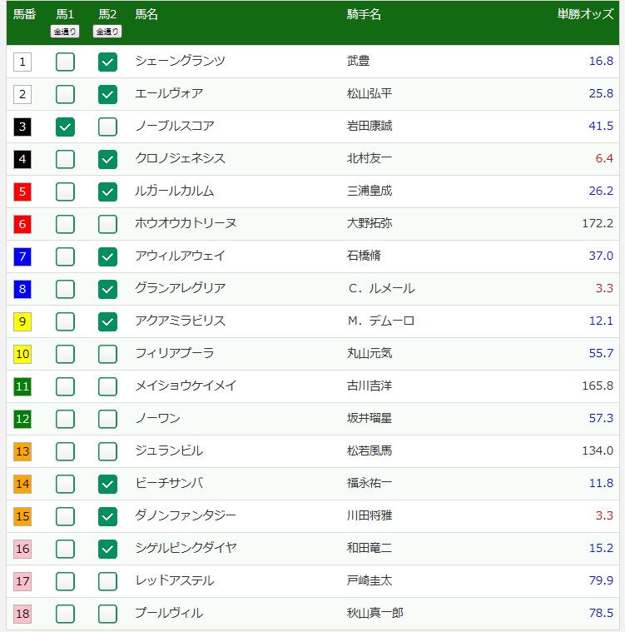Screen dimensions: 625x632
Task: Click the blue number 7 badge
Action: point(22,256)
